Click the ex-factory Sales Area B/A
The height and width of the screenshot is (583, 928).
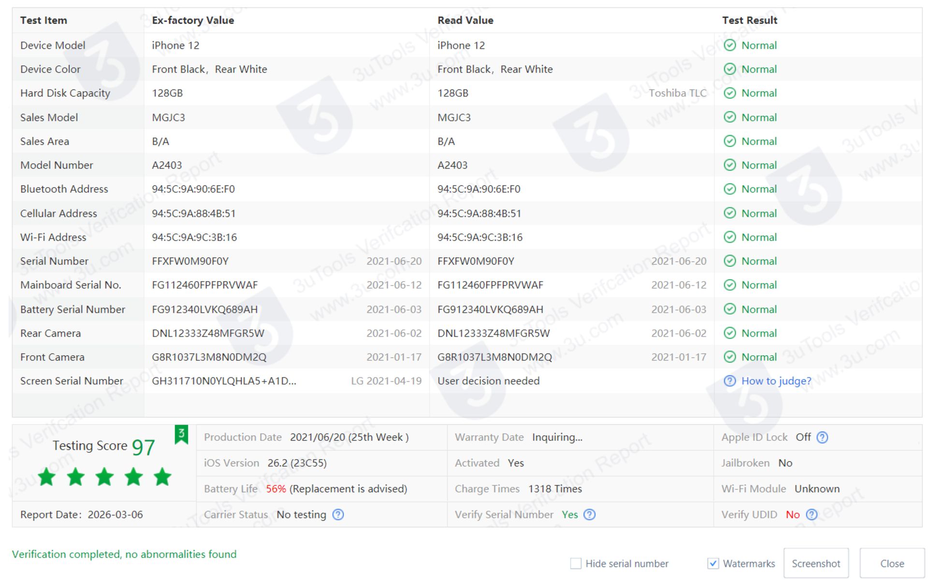point(160,142)
